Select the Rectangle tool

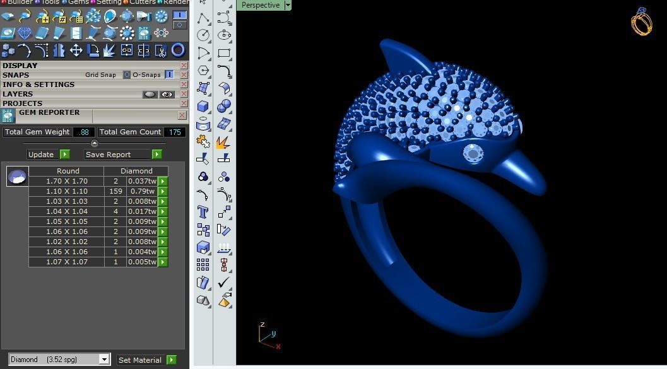coord(224,53)
